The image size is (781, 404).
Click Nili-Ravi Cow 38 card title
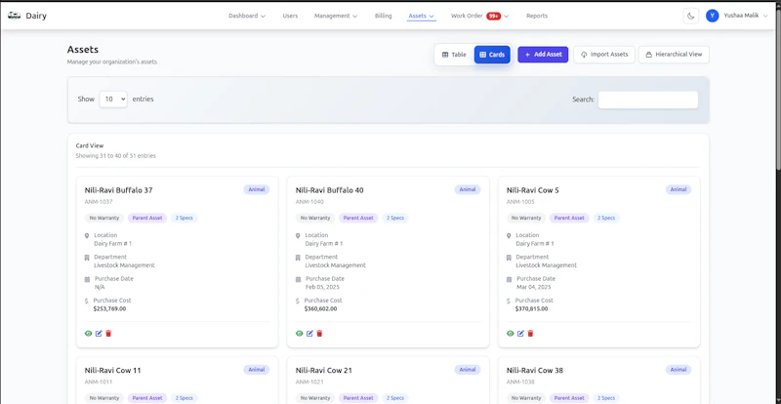click(535, 371)
